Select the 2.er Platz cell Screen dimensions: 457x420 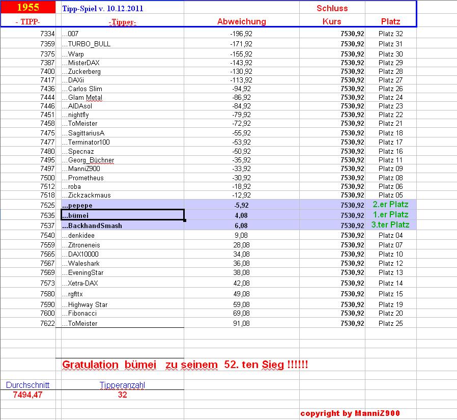(x=390, y=205)
